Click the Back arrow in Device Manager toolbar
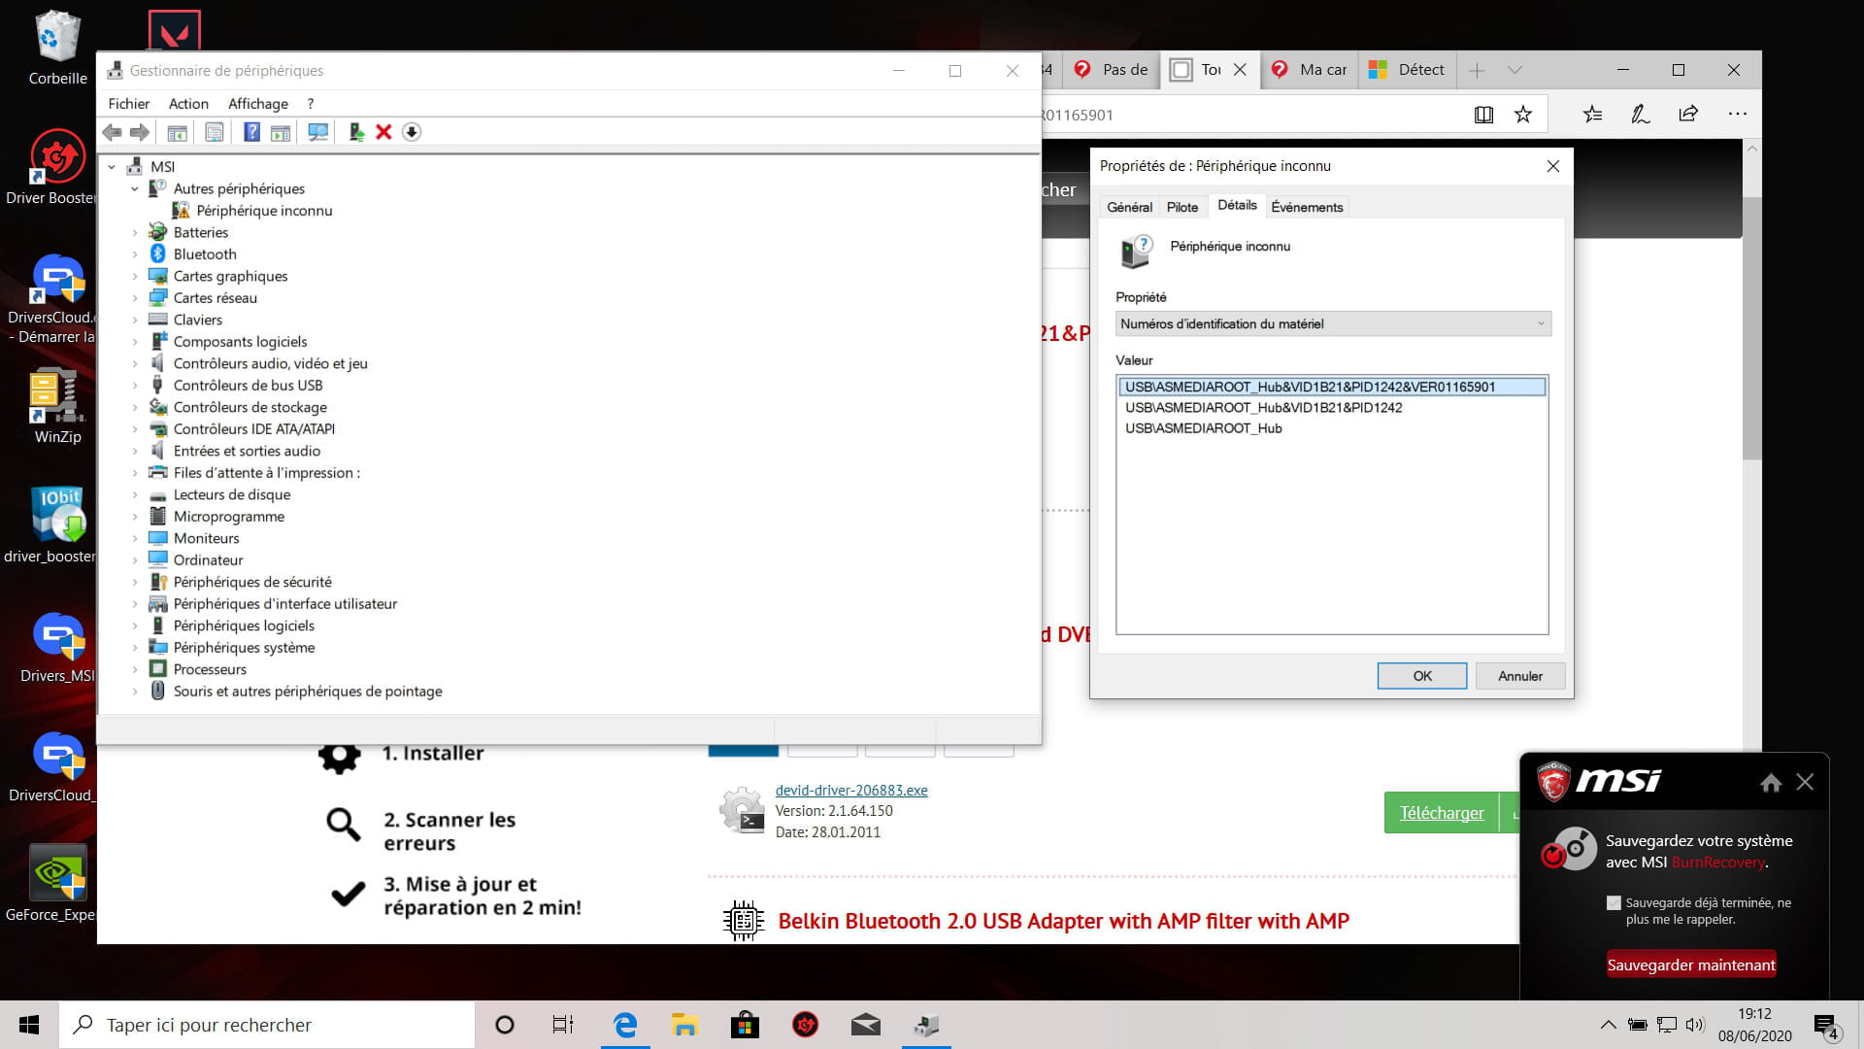 click(112, 132)
